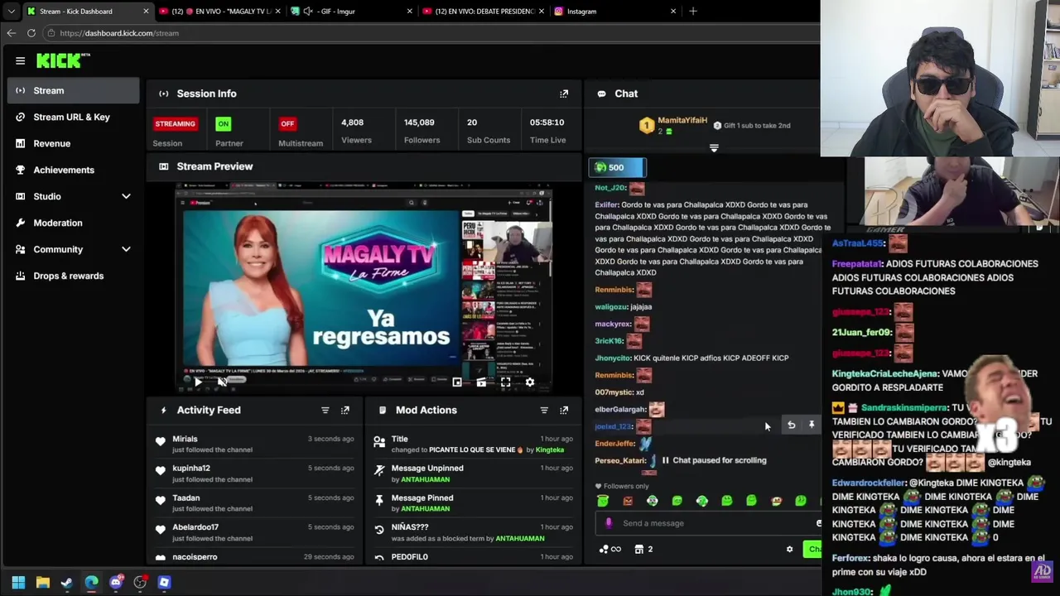Click Kingteka link in Title mod action
The image size is (1060, 596).
(550, 450)
